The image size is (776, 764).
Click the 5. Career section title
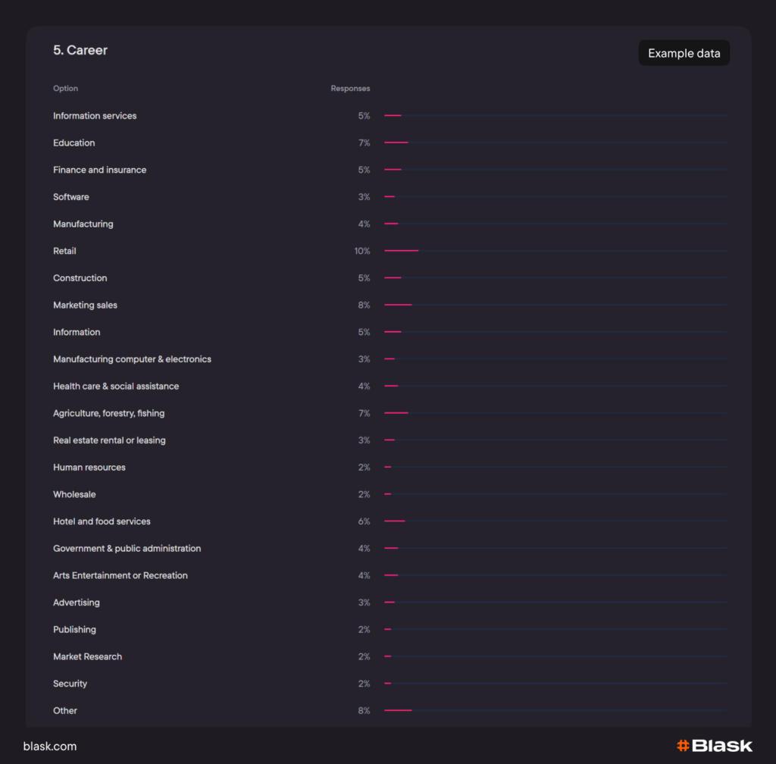click(80, 50)
